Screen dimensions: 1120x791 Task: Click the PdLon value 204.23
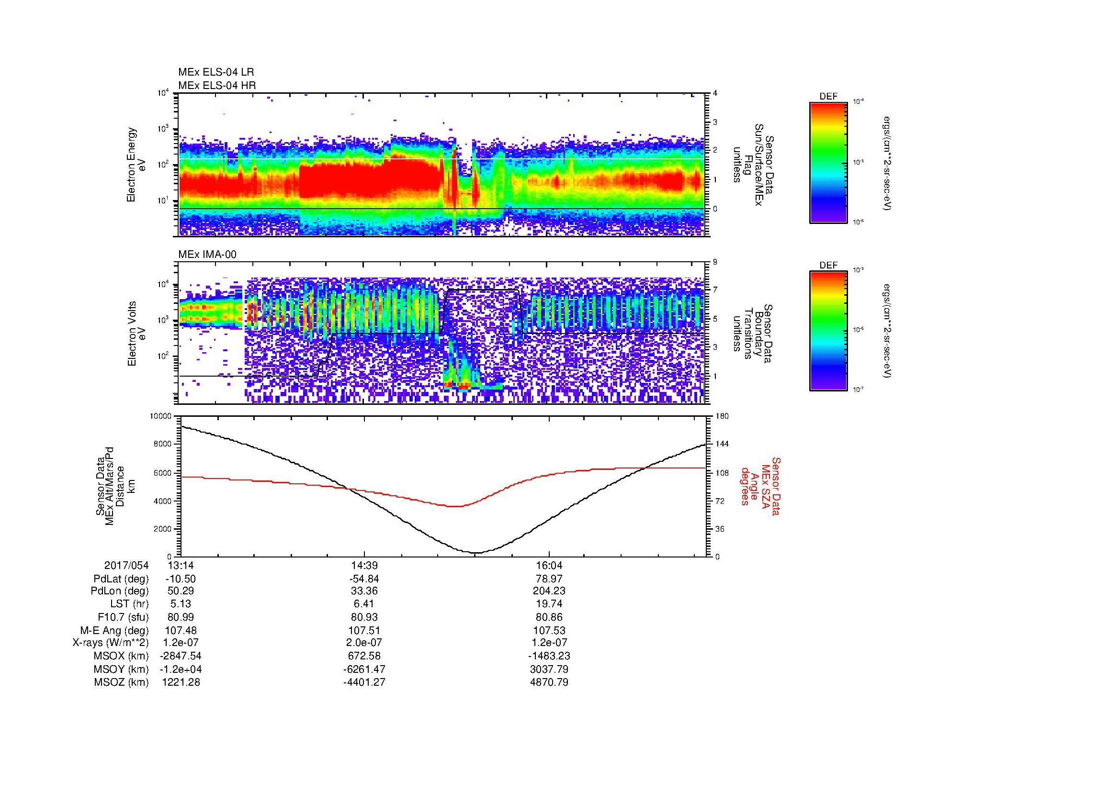(549, 590)
